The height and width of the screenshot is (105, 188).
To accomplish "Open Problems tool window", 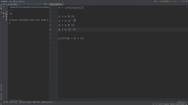I will [14, 102].
